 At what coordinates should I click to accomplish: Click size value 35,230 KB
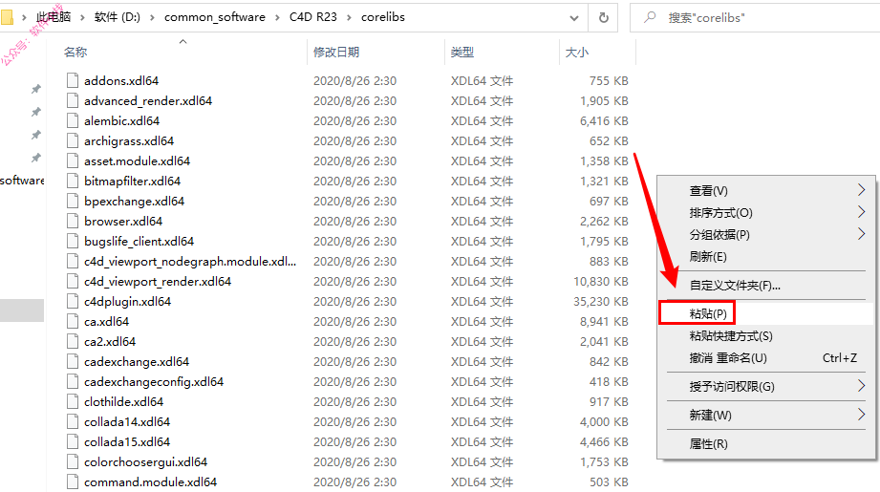[600, 301]
